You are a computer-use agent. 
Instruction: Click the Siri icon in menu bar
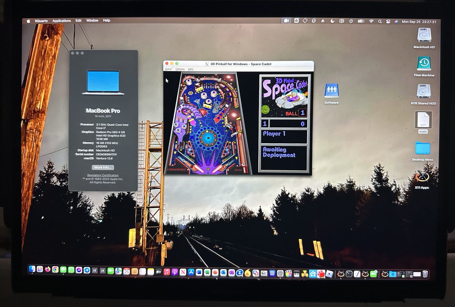coord(396,22)
